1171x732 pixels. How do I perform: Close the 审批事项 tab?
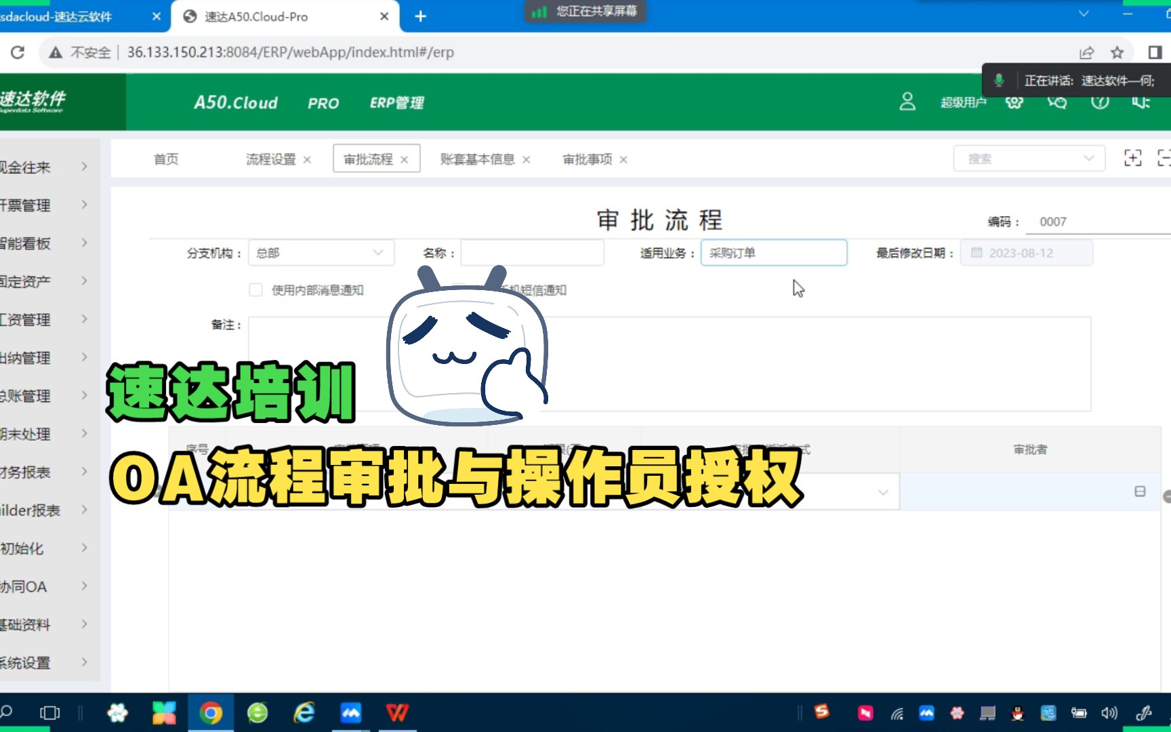point(623,159)
